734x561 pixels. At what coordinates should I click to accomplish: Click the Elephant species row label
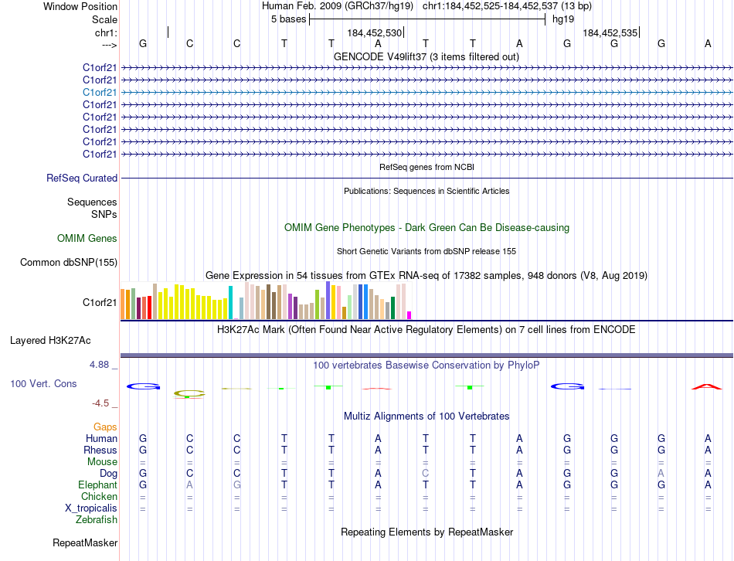(x=98, y=484)
